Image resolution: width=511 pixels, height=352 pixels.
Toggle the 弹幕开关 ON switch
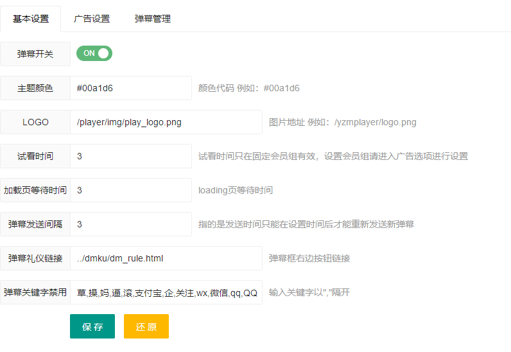[x=94, y=53]
